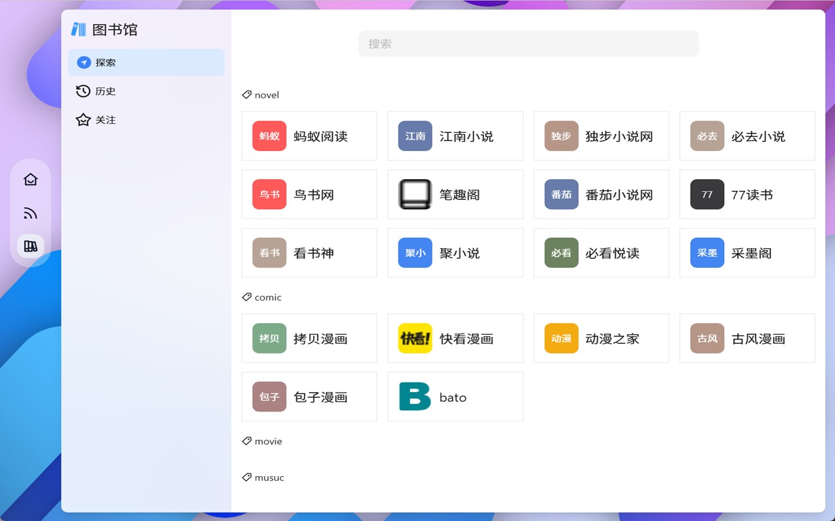
Task: Click the 番茄 source icon
Action: (x=562, y=194)
